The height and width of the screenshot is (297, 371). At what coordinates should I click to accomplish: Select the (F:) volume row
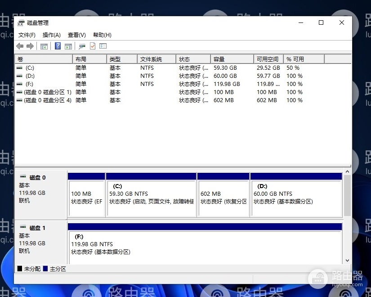coord(183,84)
